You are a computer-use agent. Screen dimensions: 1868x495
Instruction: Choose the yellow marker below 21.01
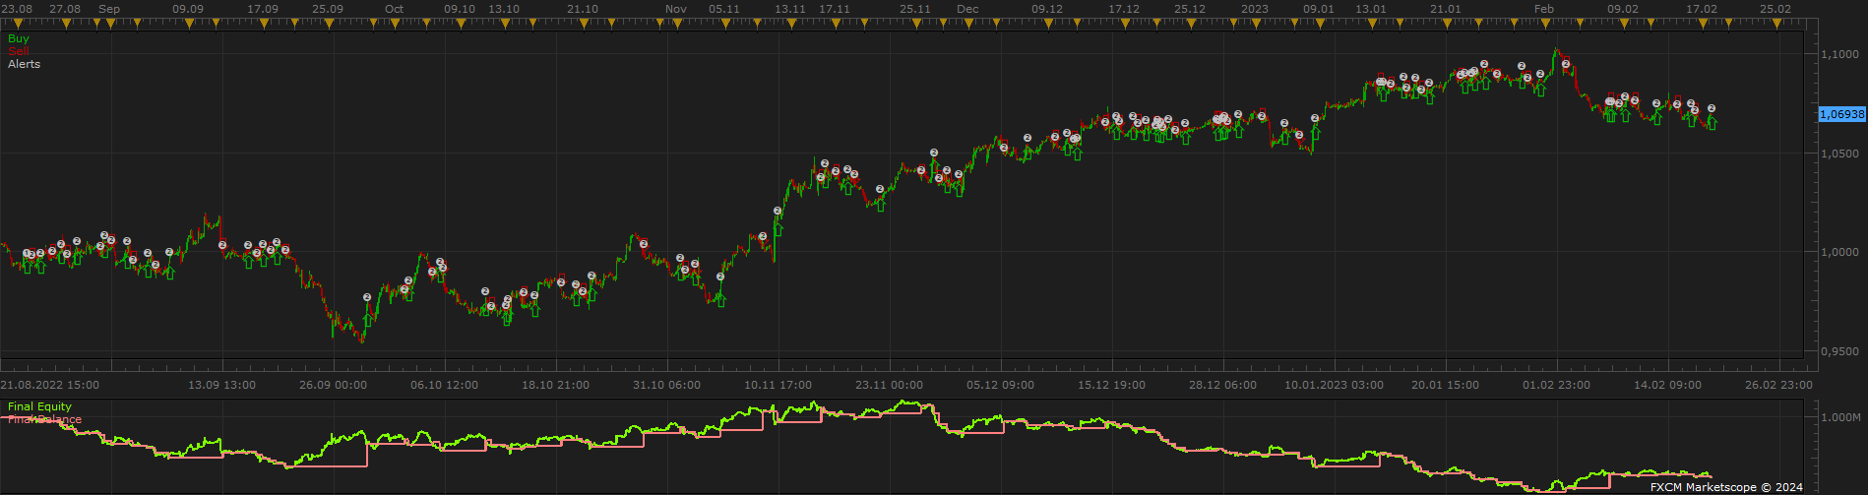click(1447, 23)
